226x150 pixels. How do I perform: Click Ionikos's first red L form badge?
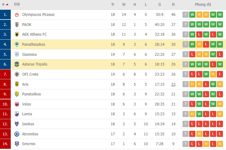pyautogui.click(x=192, y=124)
